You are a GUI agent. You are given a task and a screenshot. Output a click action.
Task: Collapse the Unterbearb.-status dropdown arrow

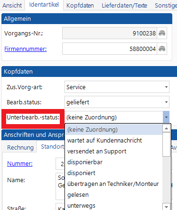coord(166,117)
